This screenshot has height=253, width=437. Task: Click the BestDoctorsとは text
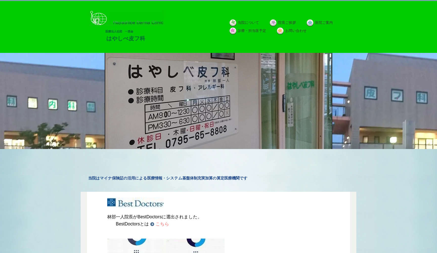[132, 224]
